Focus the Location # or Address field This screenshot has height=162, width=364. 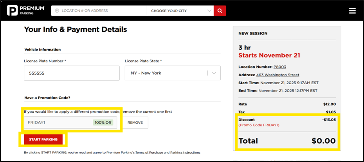point(99,11)
